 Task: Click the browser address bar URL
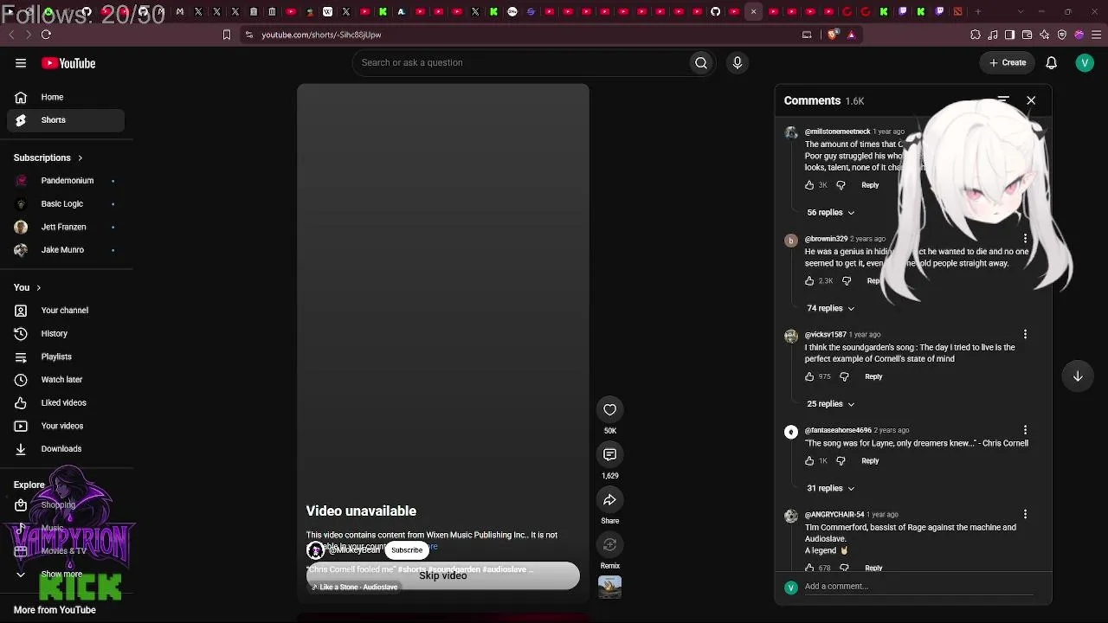[x=322, y=35]
